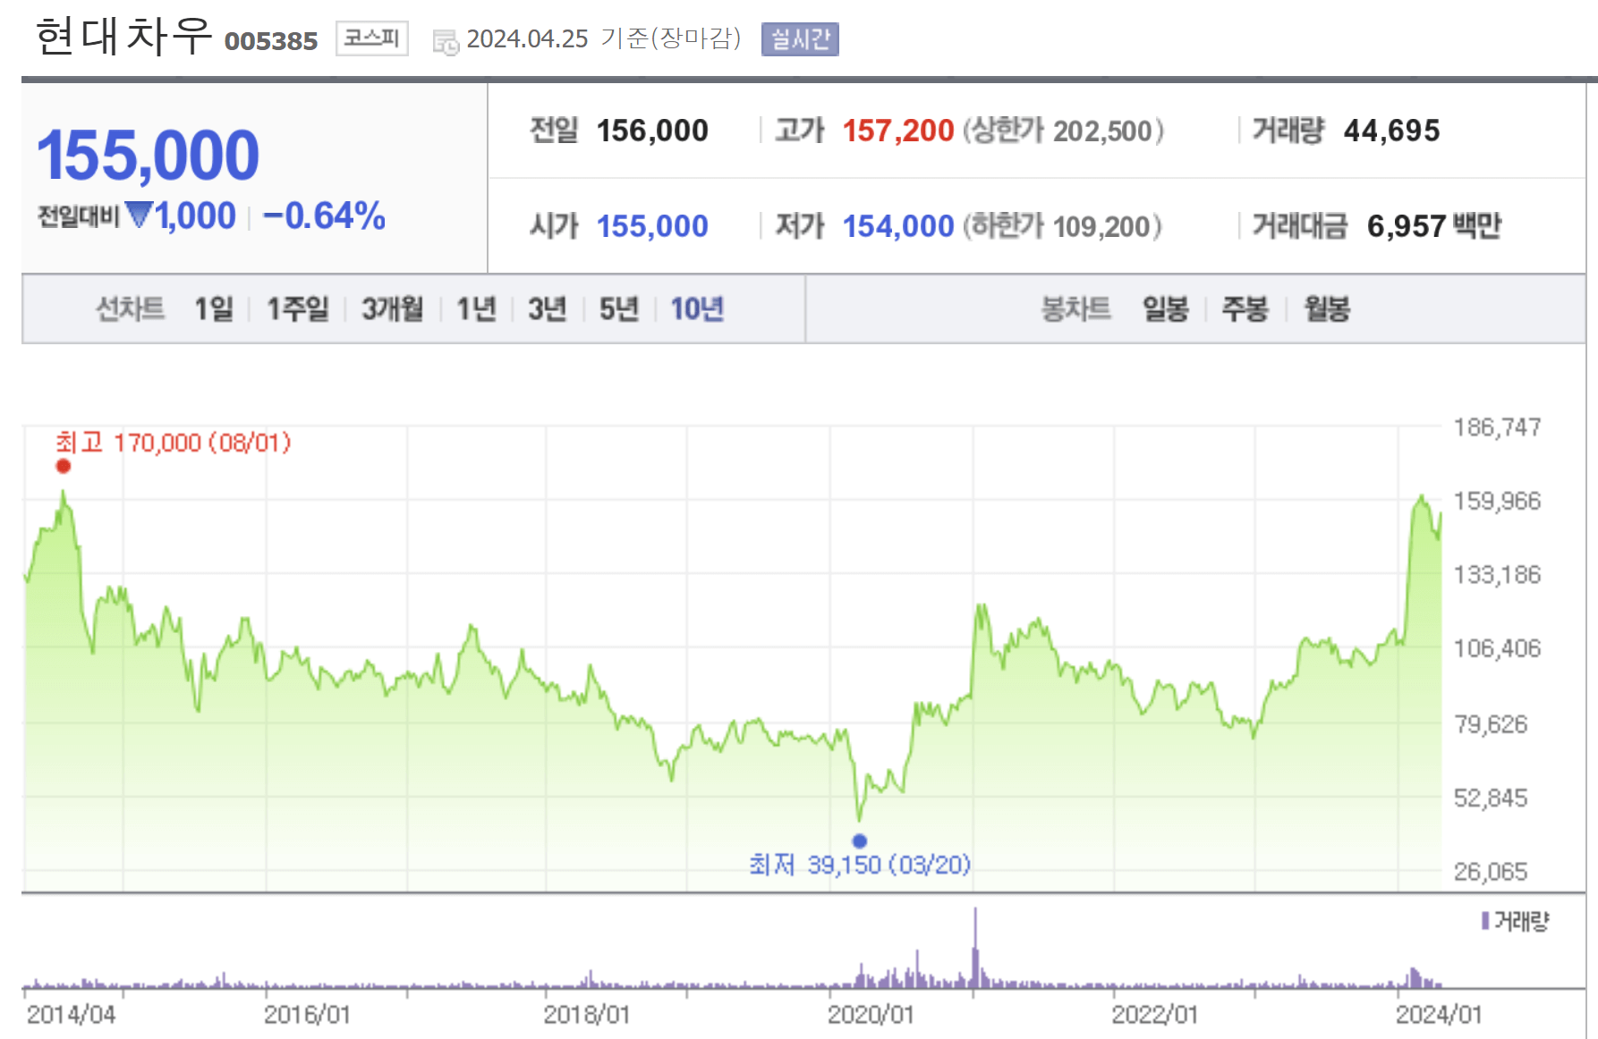The height and width of the screenshot is (1039, 1598).
Task: Select the 1년 chart period
Action: coord(477,308)
